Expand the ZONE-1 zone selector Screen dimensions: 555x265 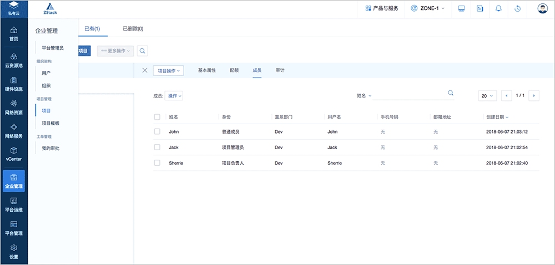427,8
